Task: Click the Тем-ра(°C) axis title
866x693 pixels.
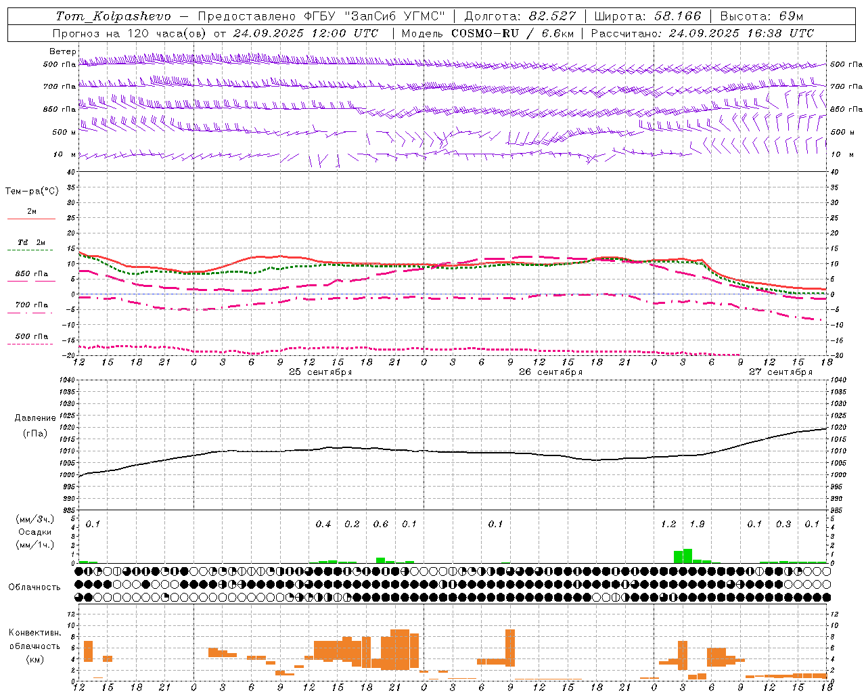Action: (x=32, y=191)
